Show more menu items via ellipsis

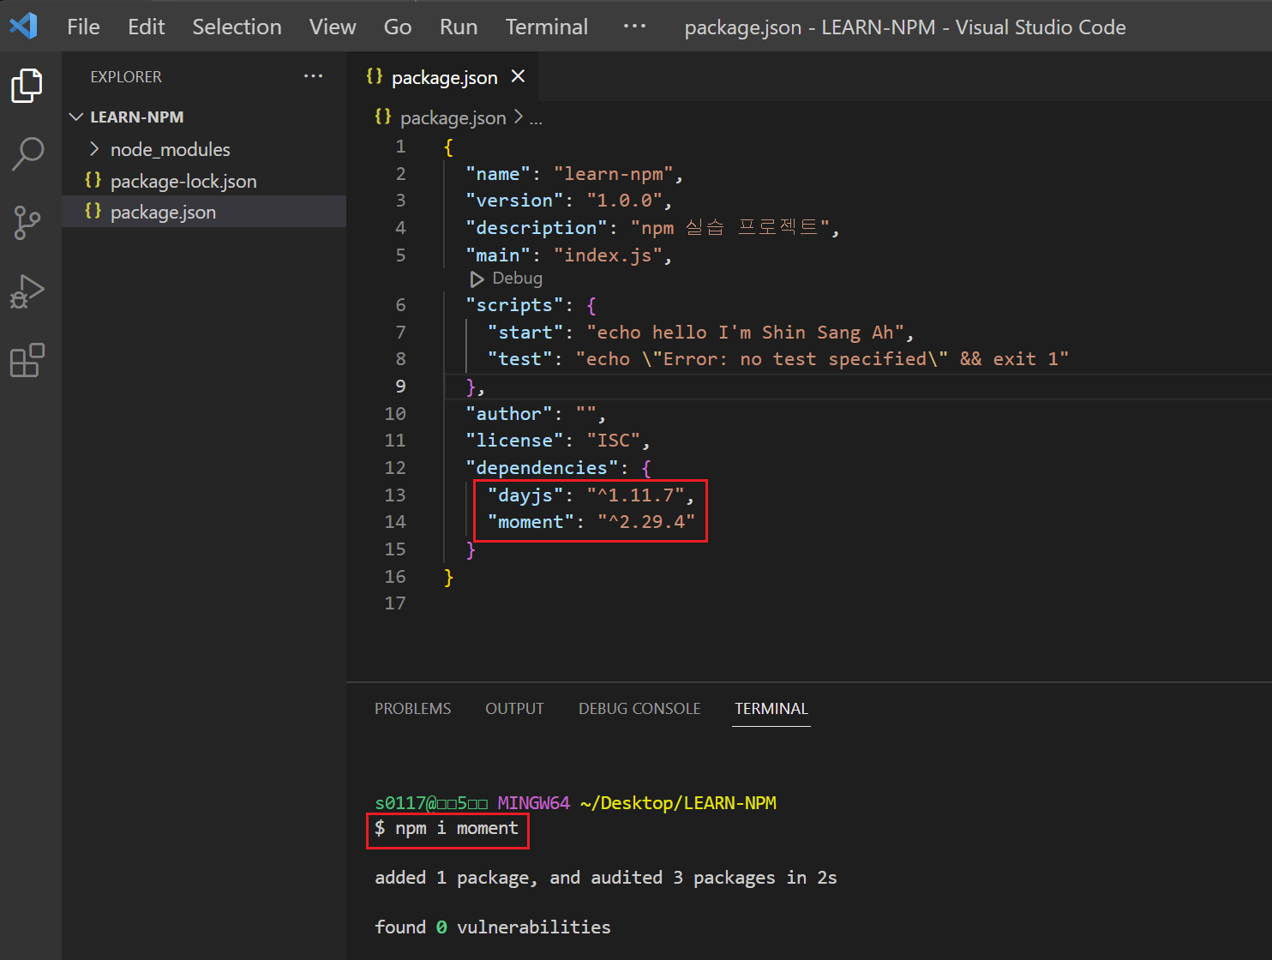634,27
